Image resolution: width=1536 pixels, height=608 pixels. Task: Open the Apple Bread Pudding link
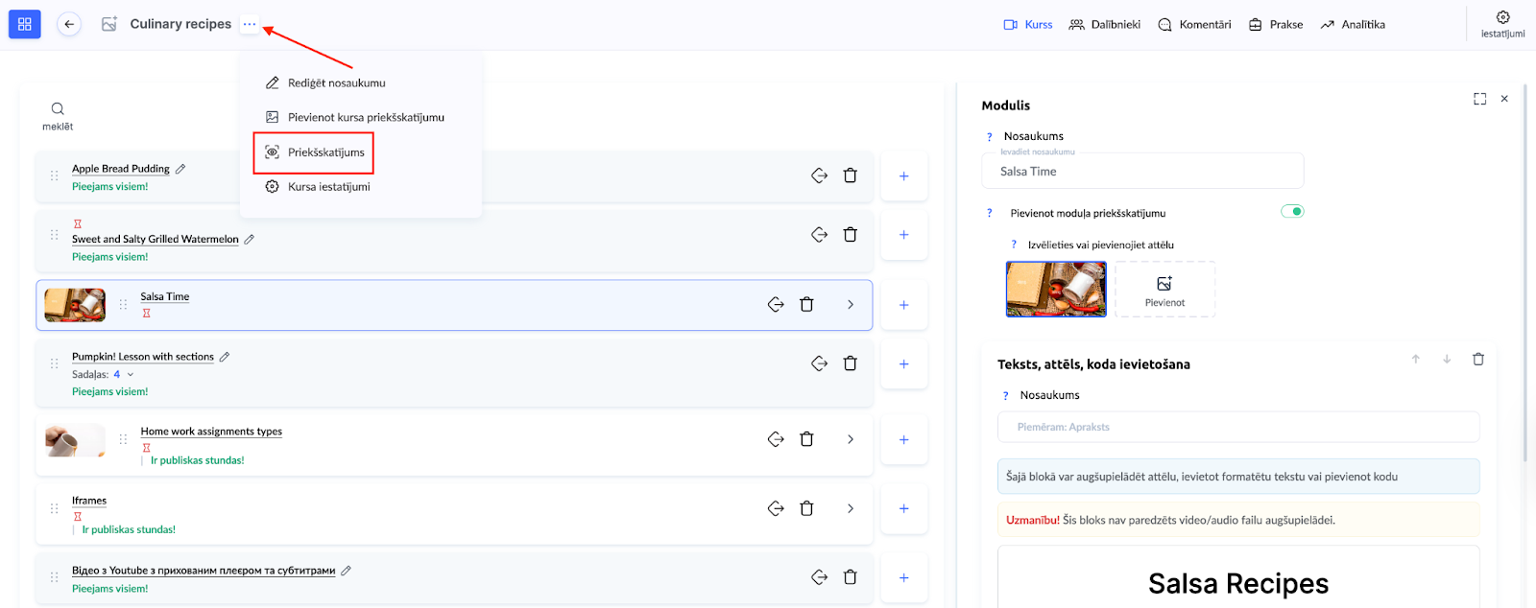pos(121,169)
